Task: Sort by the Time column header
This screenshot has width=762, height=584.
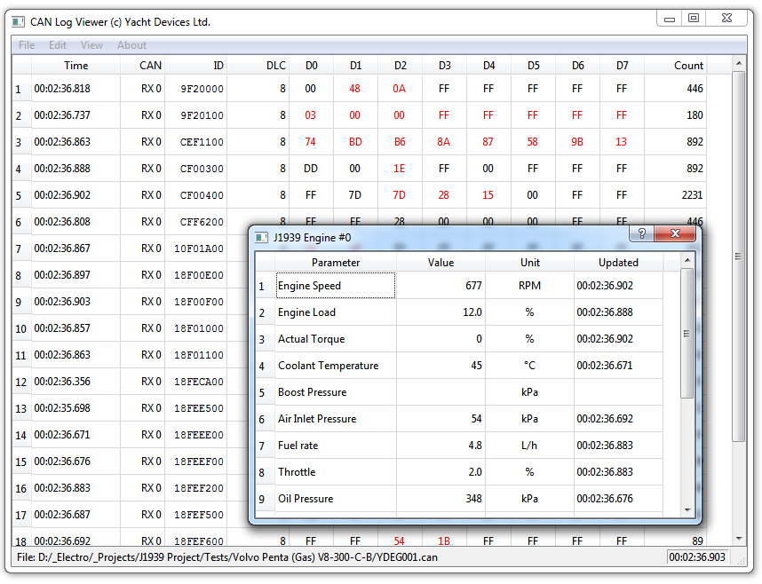Action: pyautogui.click(x=76, y=66)
